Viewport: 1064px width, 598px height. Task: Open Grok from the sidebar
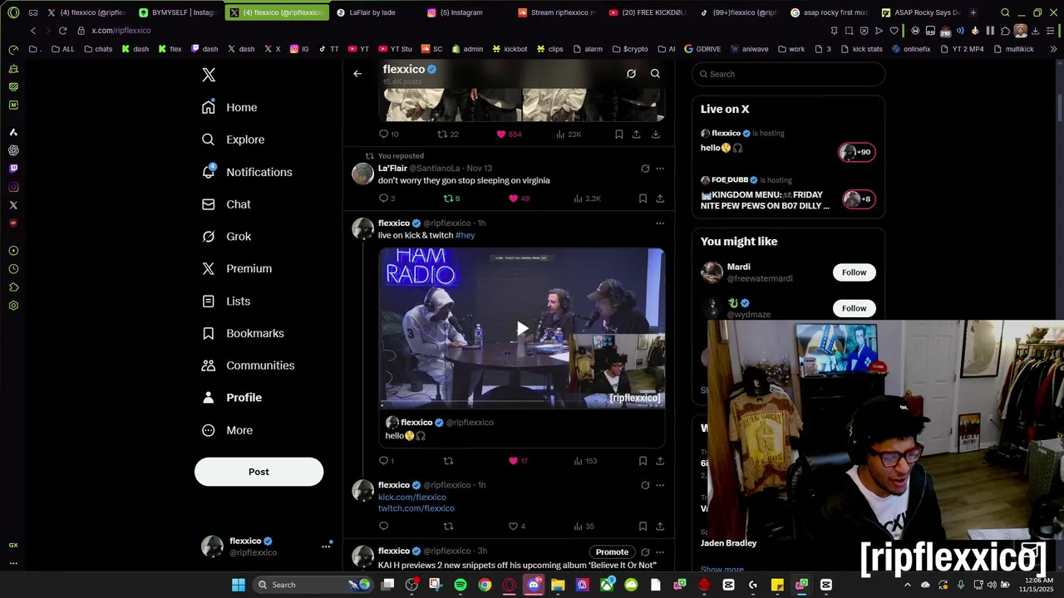(x=226, y=237)
